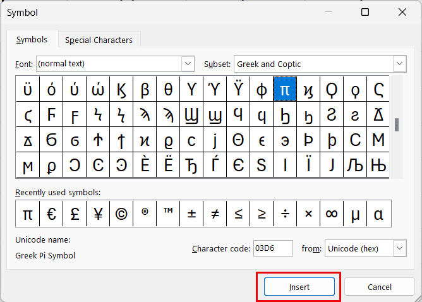The image size is (422, 302).
Task: Expand the Subset dropdown
Action: tap(399, 64)
